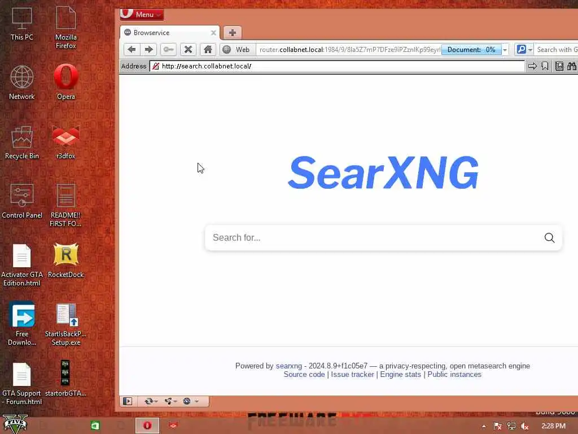The height and width of the screenshot is (434, 578).
Task: Select the Activator GTA Edition.html file
Action: (x=22, y=265)
